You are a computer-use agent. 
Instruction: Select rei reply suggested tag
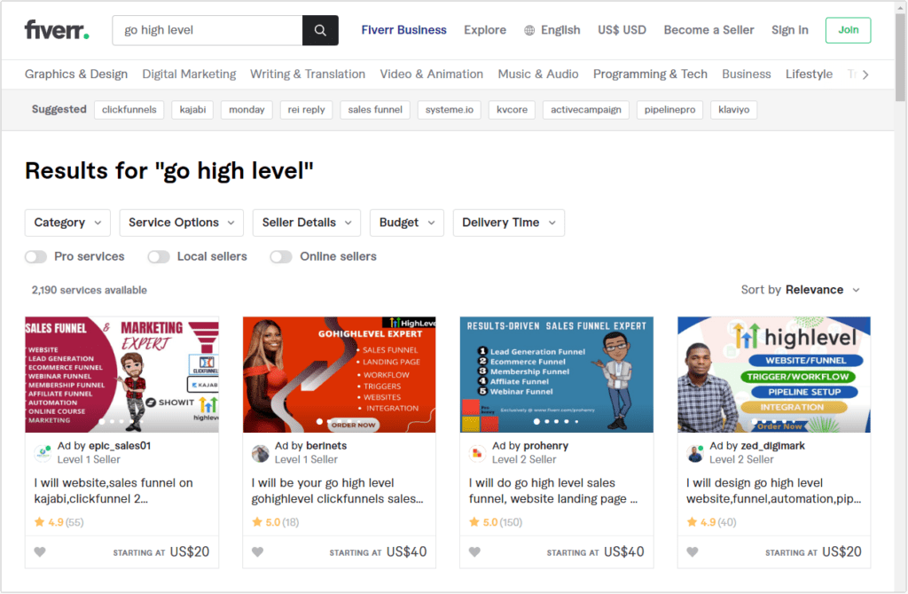click(306, 109)
